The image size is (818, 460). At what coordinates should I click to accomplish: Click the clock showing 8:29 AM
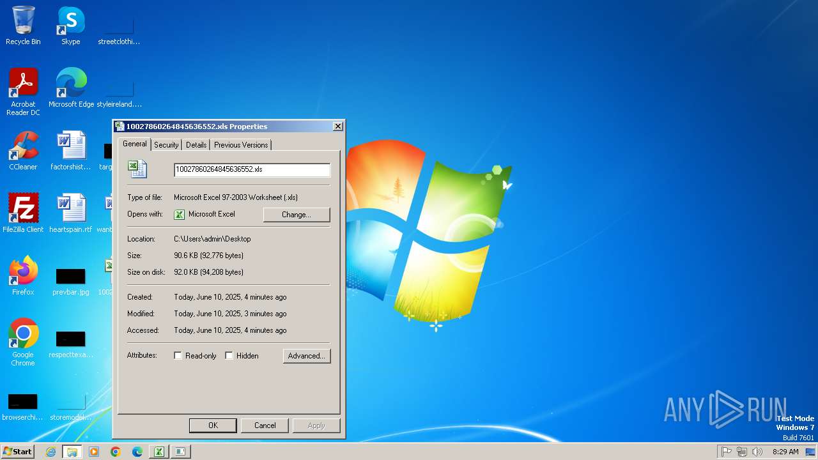pos(785,452)
